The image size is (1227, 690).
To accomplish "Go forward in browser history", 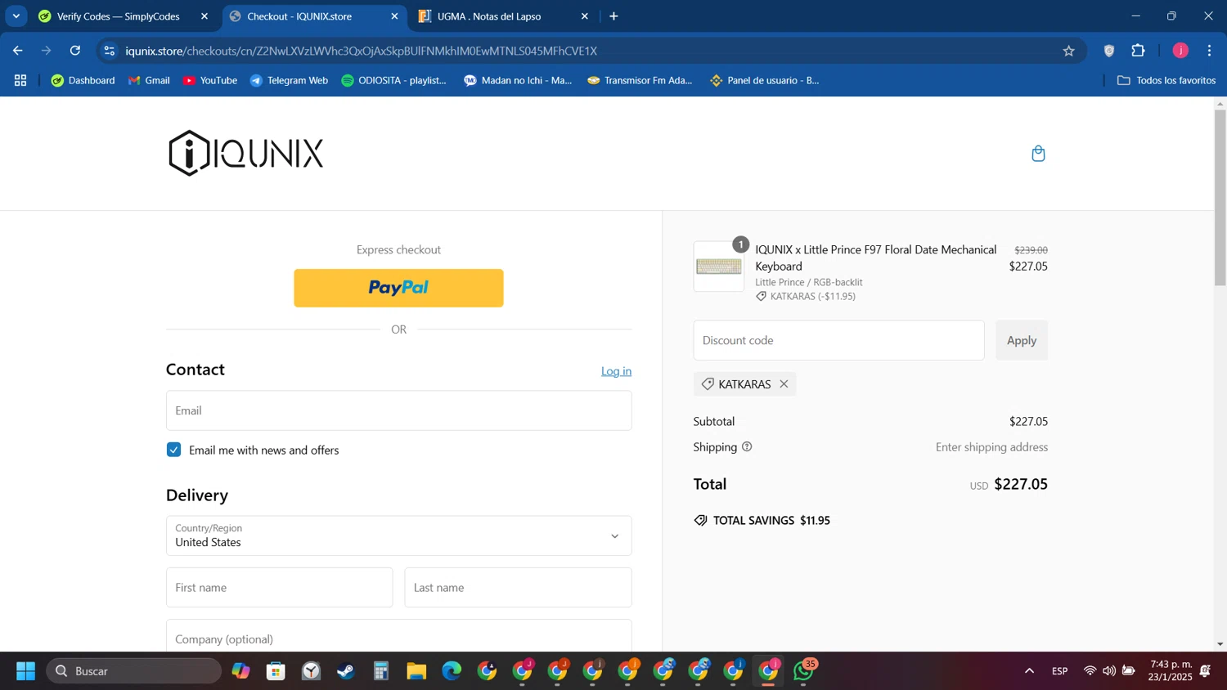I will 47,51.
